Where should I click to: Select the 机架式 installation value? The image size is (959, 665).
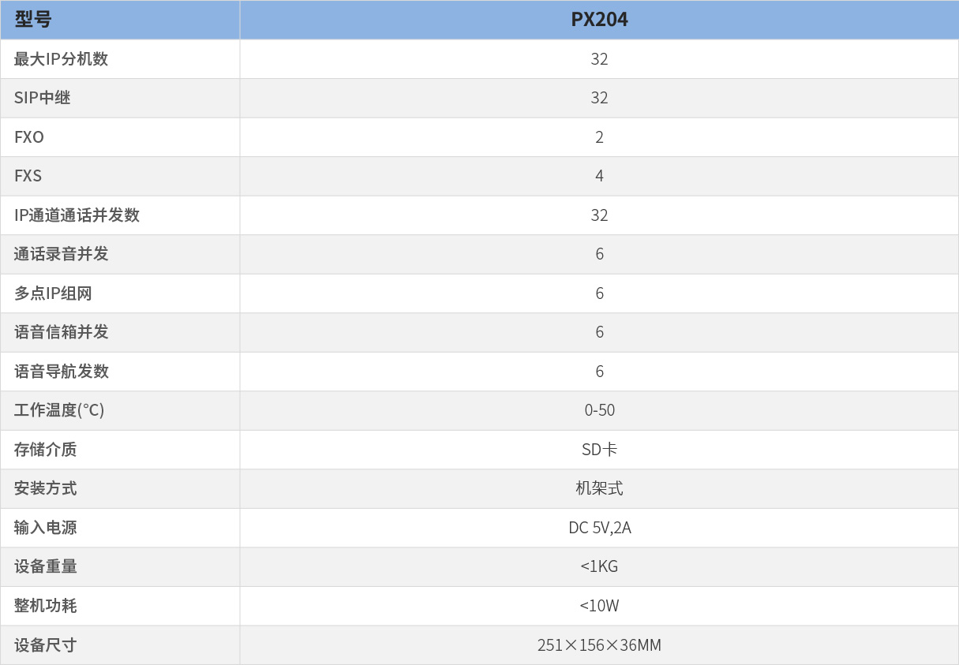pyautogui.click(x=599, y=488)
